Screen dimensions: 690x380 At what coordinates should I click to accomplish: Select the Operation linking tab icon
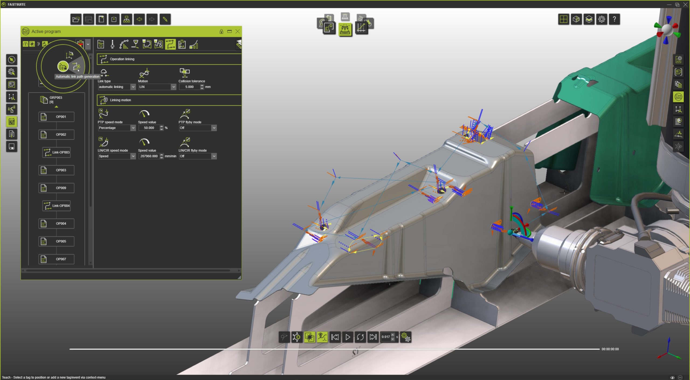click(x=170, y=44)
